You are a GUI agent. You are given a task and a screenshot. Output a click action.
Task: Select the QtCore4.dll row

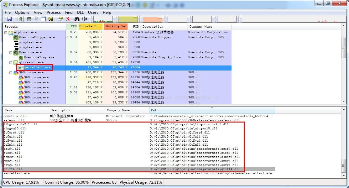(139, 132)
